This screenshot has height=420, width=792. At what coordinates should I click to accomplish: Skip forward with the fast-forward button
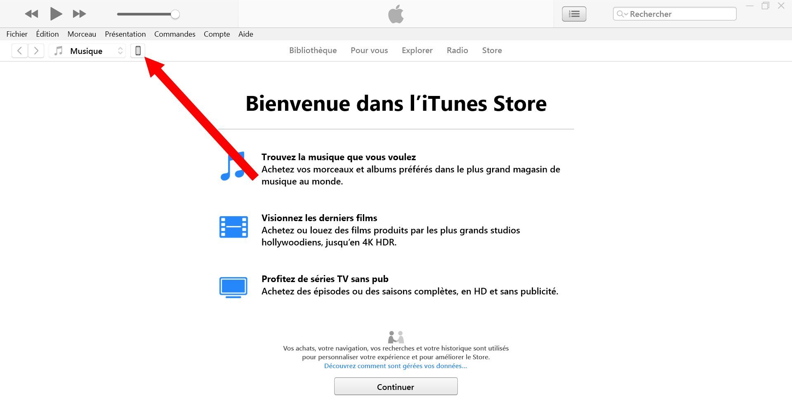(x=79, y=14)
